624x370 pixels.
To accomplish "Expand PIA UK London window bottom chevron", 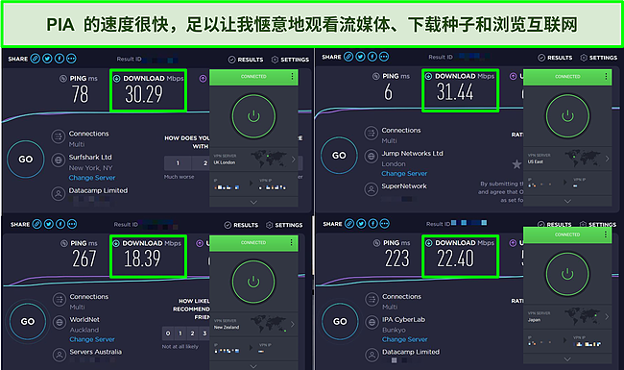I will pyautogui.click(x=253, y=203).
